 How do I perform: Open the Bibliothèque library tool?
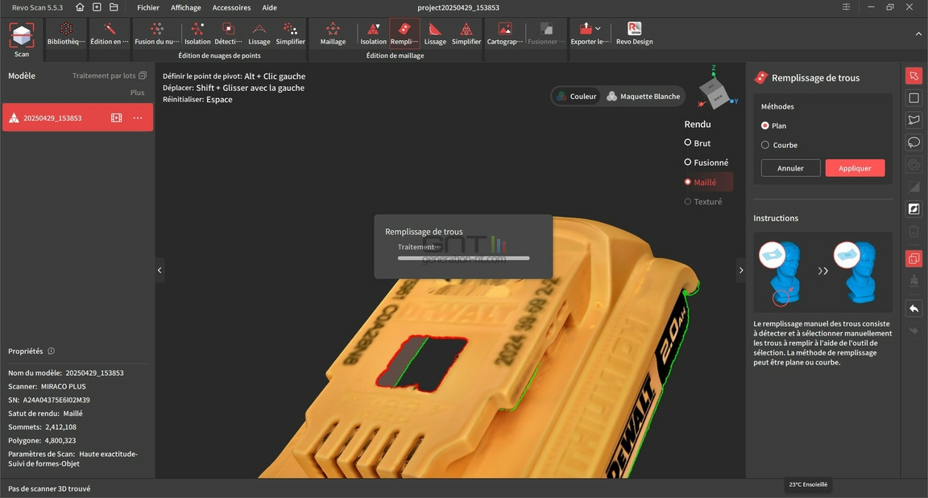(66, 34)
